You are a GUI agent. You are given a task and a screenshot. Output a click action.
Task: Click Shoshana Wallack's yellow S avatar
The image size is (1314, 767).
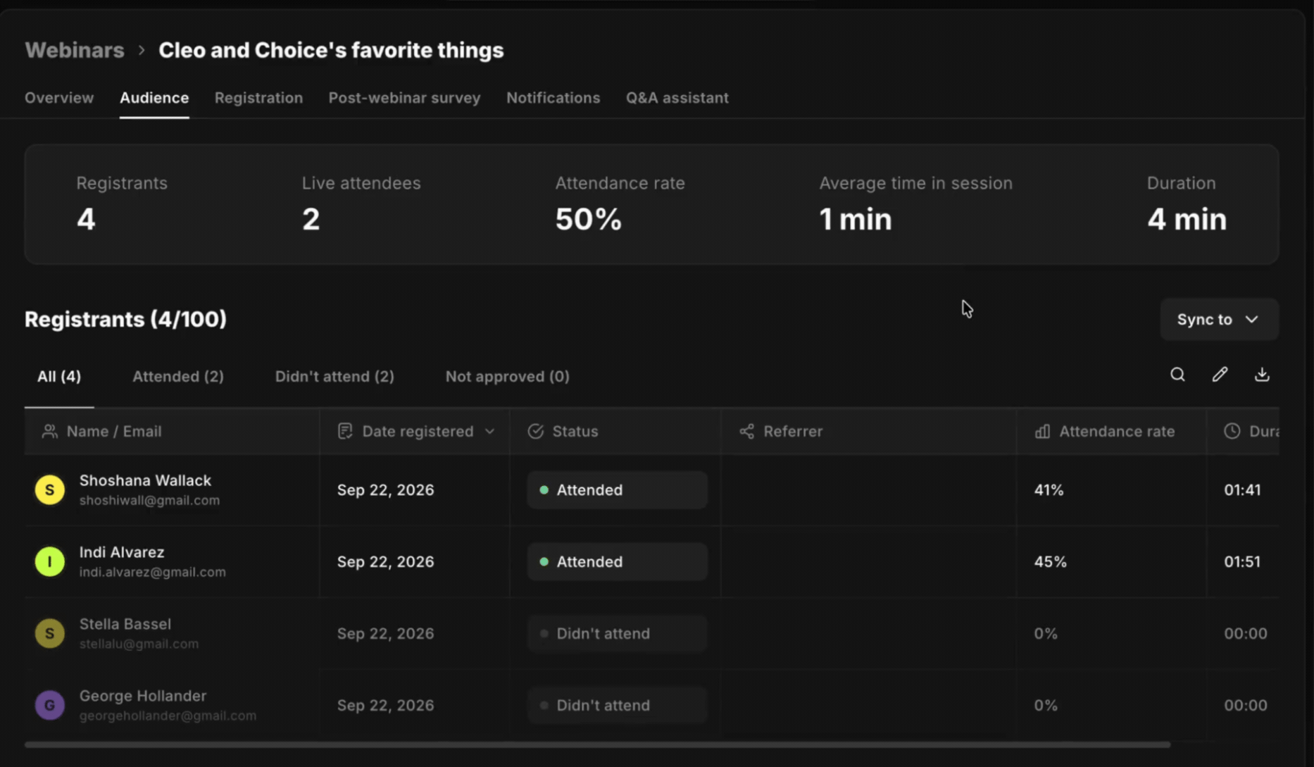click(x=50, y=490)
